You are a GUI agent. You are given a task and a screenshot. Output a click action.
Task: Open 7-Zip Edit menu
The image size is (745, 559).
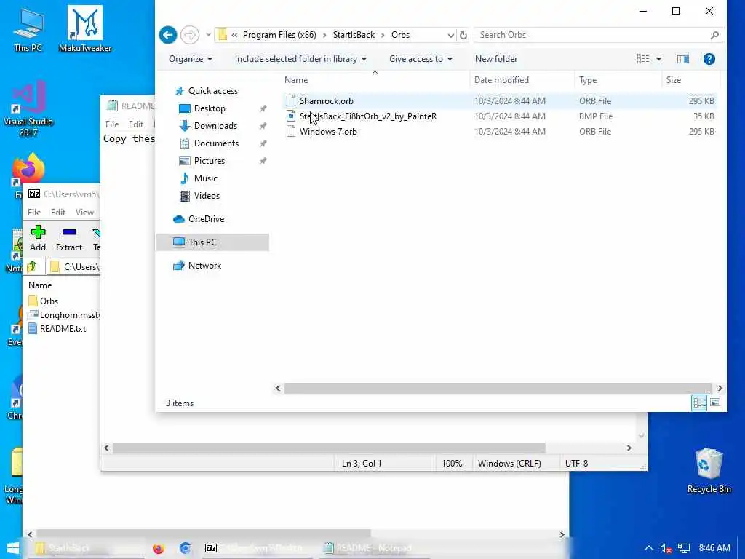tap(58, 212)
